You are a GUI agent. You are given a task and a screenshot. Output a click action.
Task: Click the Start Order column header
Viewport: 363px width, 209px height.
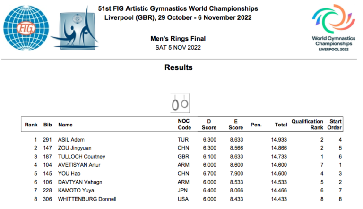click(x=335, y=125)
